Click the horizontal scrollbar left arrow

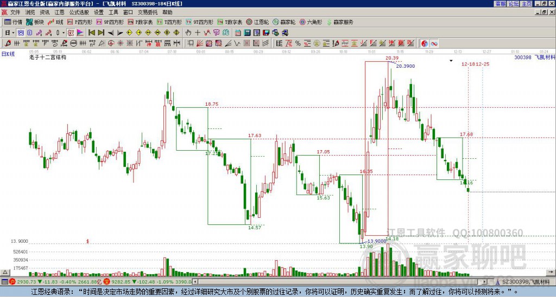pyautogui.click(x=195, y=282)
